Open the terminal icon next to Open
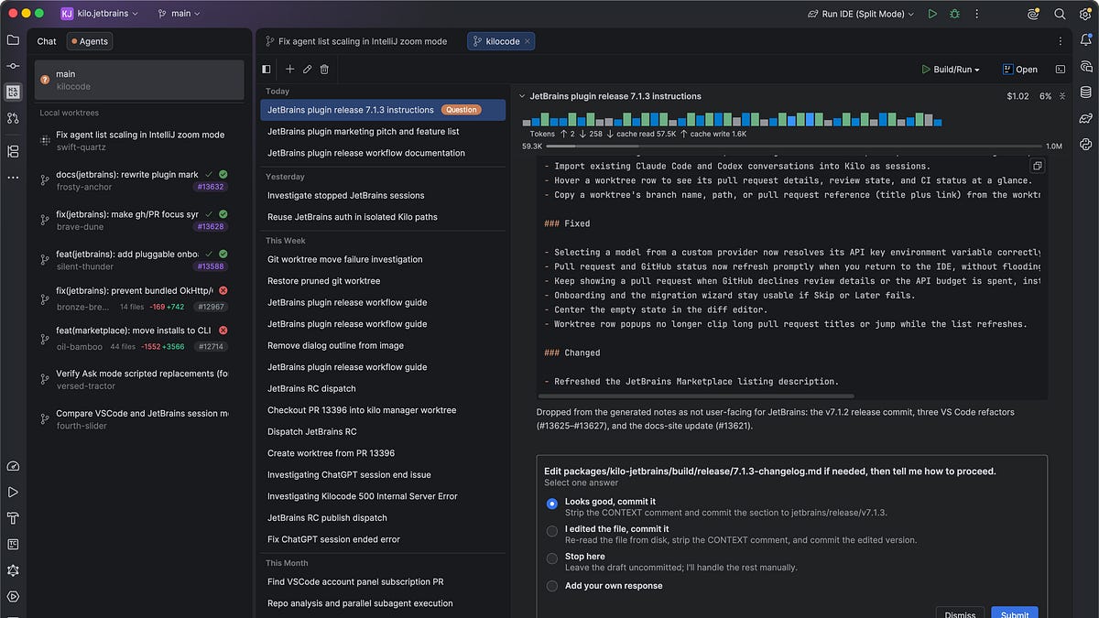Viewport: 1099px width, 618px height. [1061, 69]
